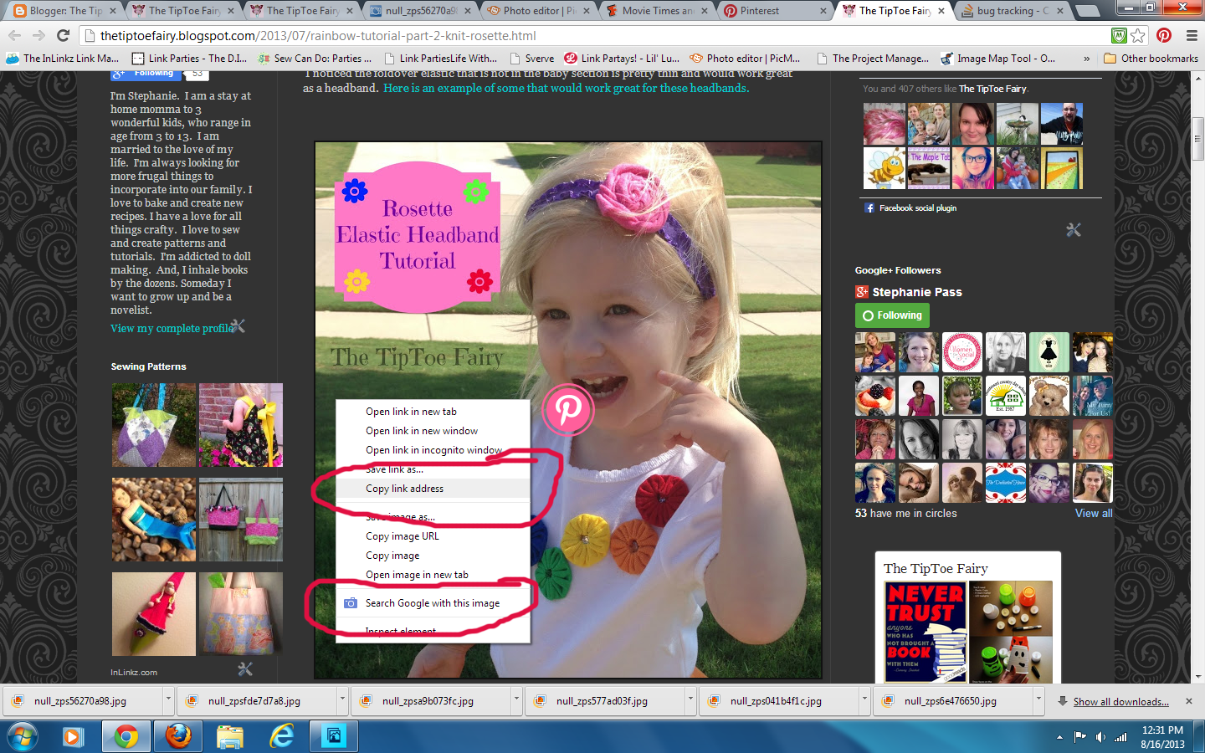Viewport: 1205px width, 753px height.
Task: Open Internet Explorer from the taskbar
Action: (282, 736)
